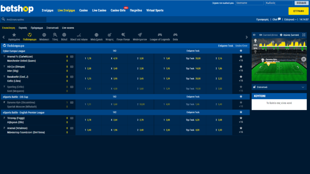Bet on Arsenal Fc home win 1,78
Viewport: 310px width, 174px height.
88,59
